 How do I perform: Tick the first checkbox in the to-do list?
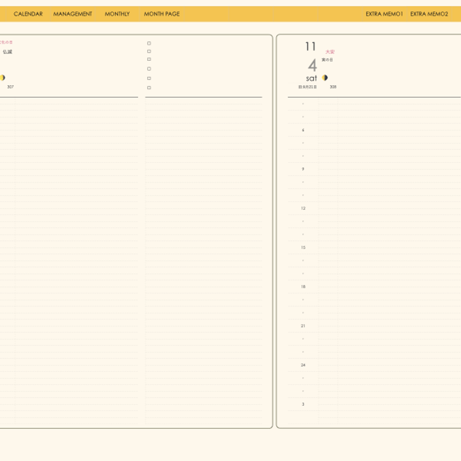coord(149,43)
